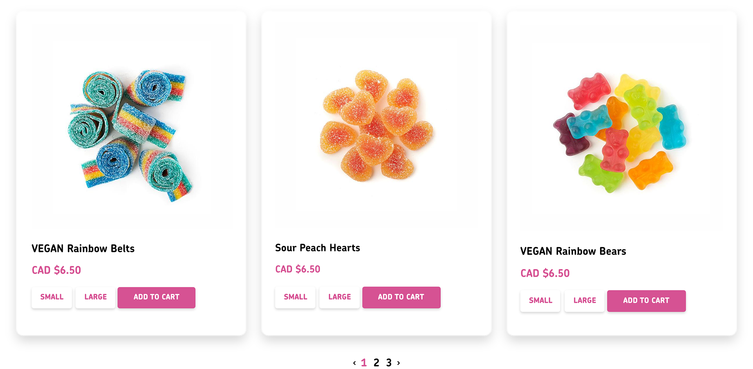This screenshot has height=369, width=753.
Task: Go to the next page arrow
Action: tap(398, 363)
